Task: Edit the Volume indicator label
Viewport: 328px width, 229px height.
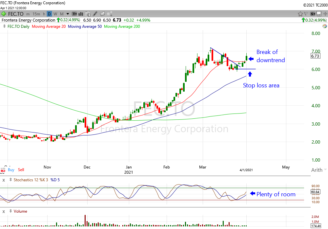Action: pos(20,211)
